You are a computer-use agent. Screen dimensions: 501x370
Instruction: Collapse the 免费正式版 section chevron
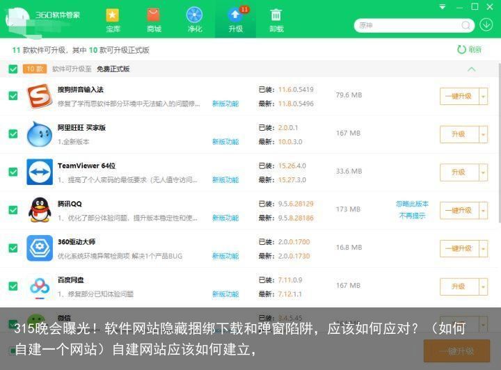(472, 69)
